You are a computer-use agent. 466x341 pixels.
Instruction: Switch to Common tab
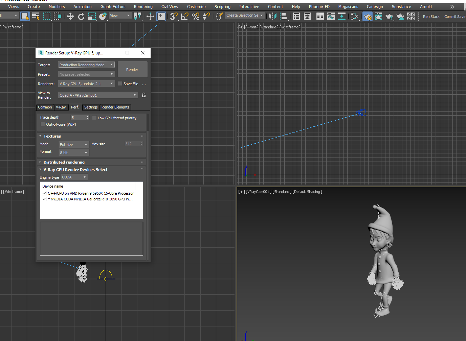pos(45,107)
